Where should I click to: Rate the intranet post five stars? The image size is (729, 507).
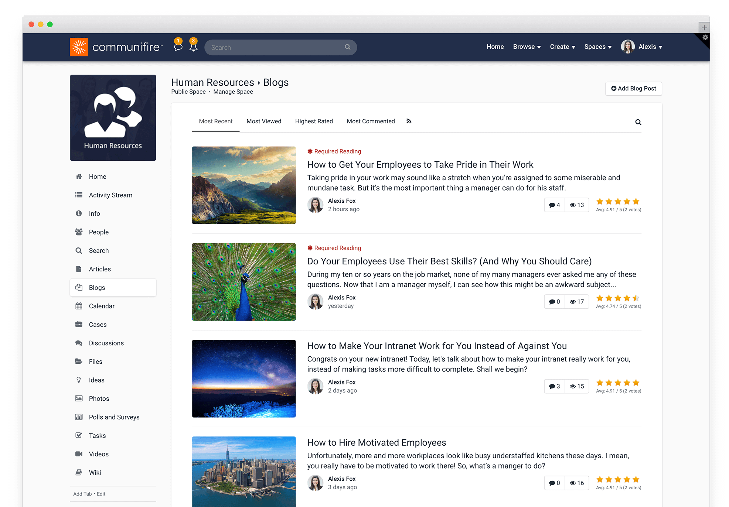[x=636, y=383]
